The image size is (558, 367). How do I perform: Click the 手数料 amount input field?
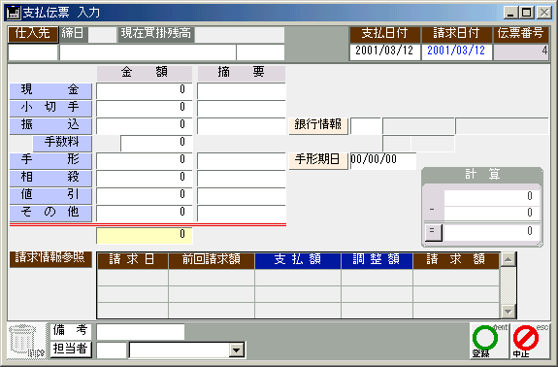(156, 143)
